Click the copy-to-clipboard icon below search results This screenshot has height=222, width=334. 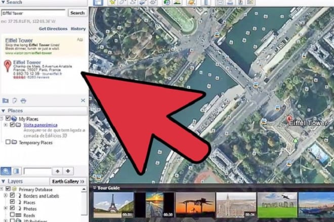pyautogui.click(x=14, y=100)
